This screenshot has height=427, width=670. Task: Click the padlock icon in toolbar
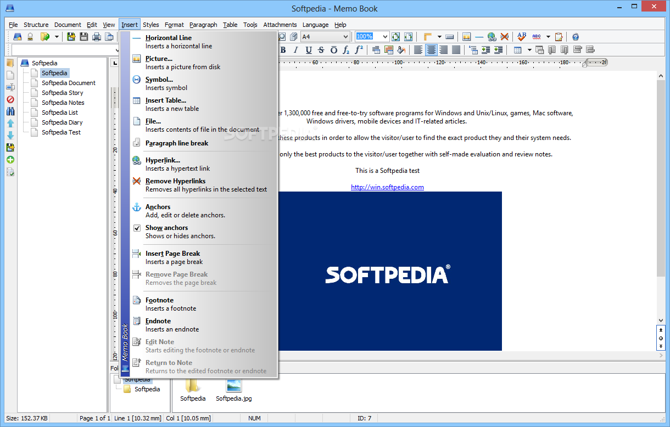(30, 37)
